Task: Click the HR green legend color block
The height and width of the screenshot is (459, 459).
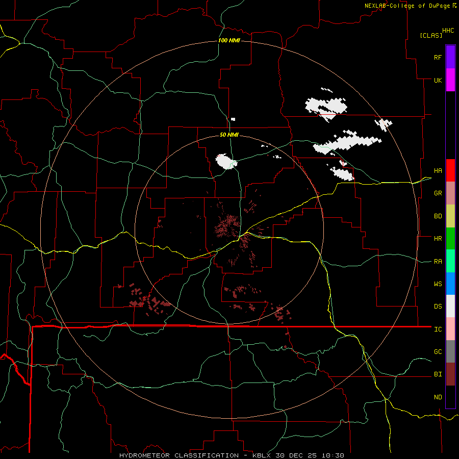Action: (450, 238)
